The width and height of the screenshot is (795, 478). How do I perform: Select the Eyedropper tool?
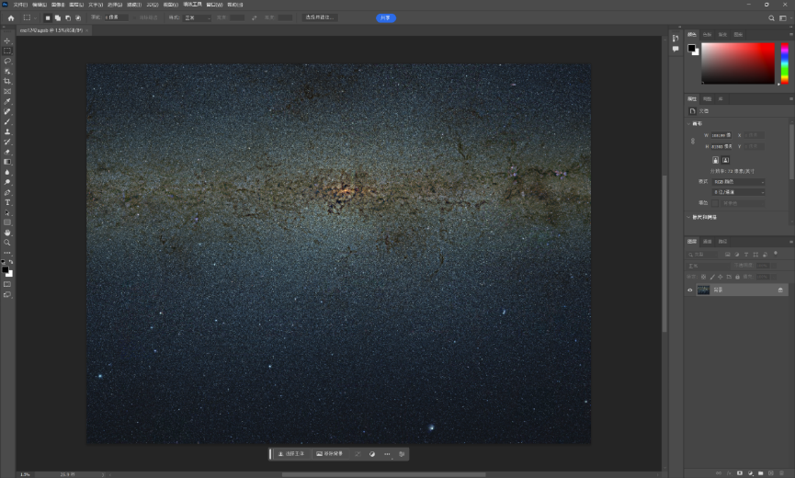pos(7,101)
